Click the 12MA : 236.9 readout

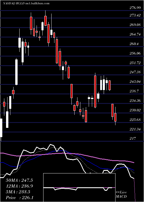[19, 186]
